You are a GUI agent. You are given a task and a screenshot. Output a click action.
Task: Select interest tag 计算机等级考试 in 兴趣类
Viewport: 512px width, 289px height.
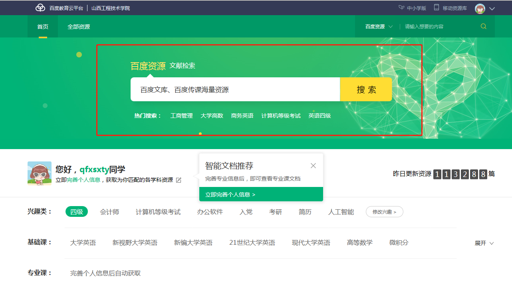click(x=158, y=212)
